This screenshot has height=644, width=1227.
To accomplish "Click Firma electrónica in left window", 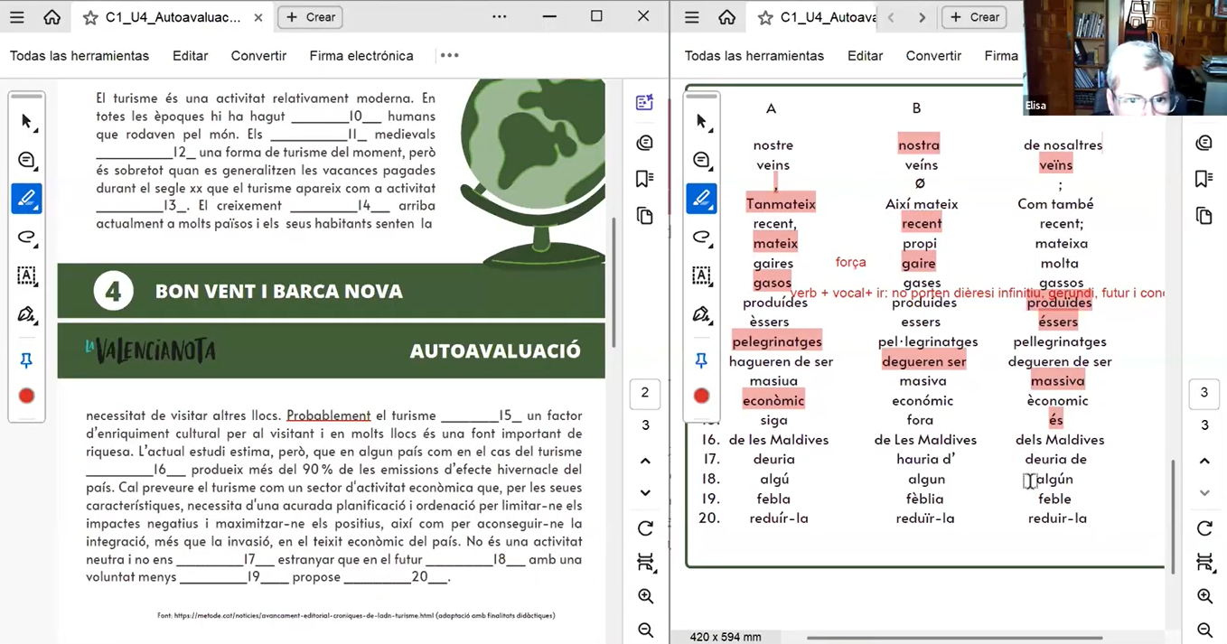I will (361, 56).
